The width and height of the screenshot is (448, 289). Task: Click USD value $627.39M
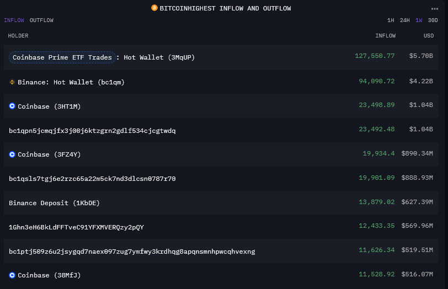[x=417, y=202]
